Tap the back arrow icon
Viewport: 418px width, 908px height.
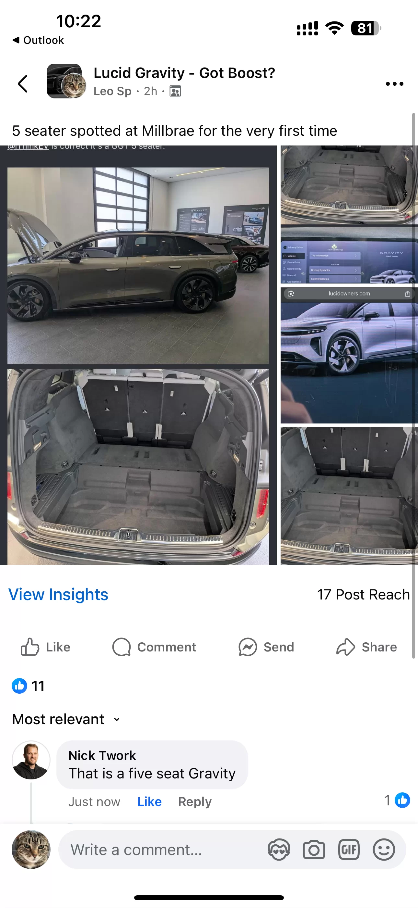23,83
